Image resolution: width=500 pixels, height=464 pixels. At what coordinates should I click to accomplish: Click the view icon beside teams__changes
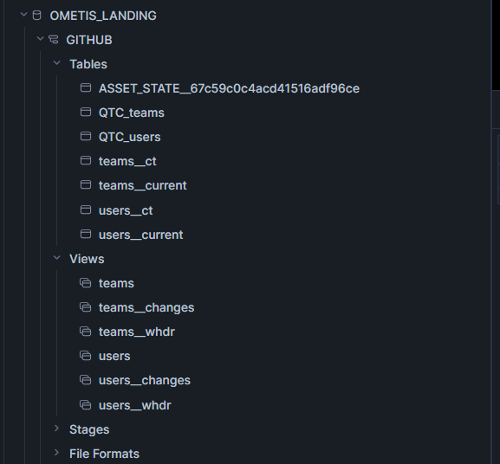tap(86, 307)
